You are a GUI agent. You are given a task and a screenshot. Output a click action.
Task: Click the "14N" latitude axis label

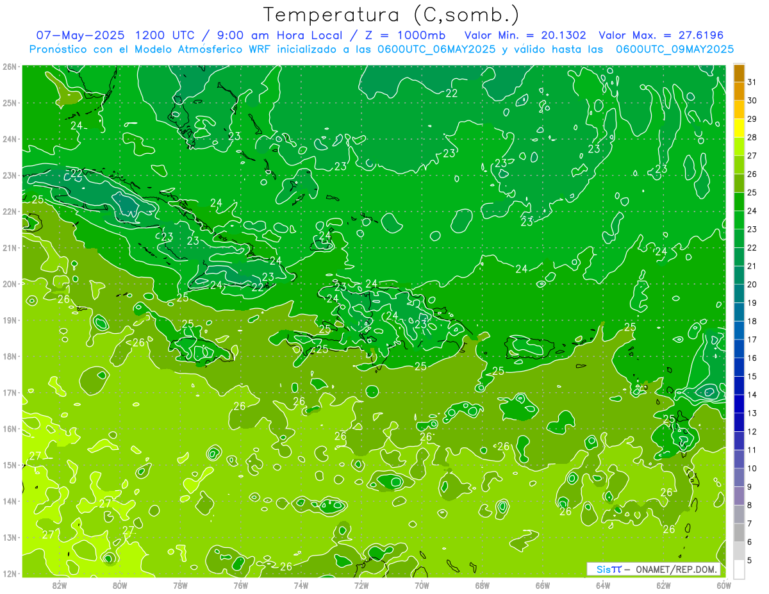click(10, 501)
